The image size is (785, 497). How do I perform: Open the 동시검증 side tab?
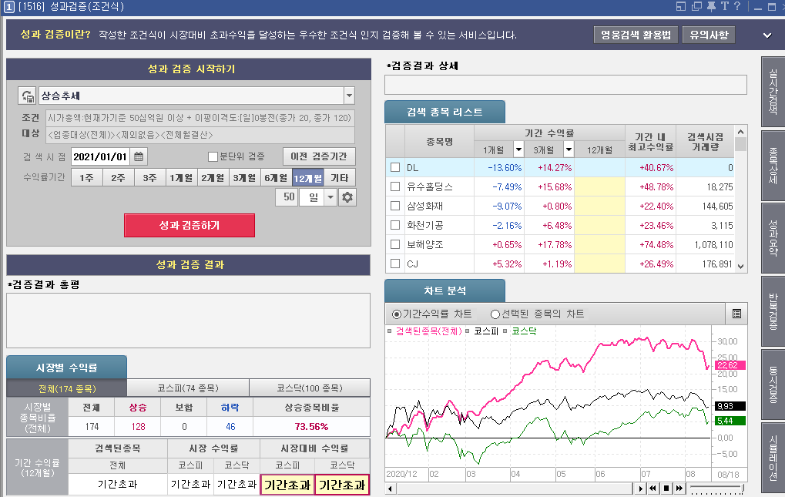coord(773,384)
